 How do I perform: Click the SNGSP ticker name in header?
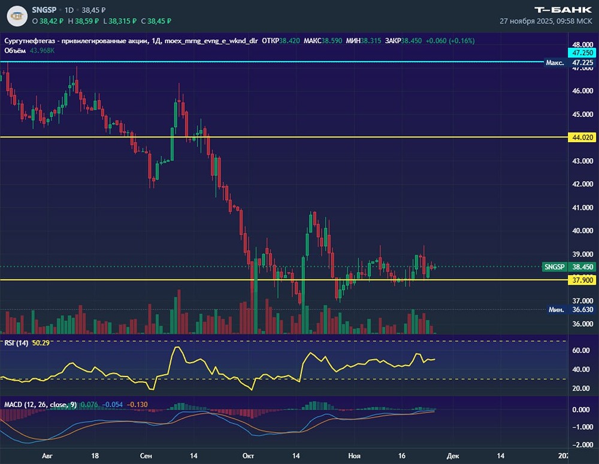46,10
